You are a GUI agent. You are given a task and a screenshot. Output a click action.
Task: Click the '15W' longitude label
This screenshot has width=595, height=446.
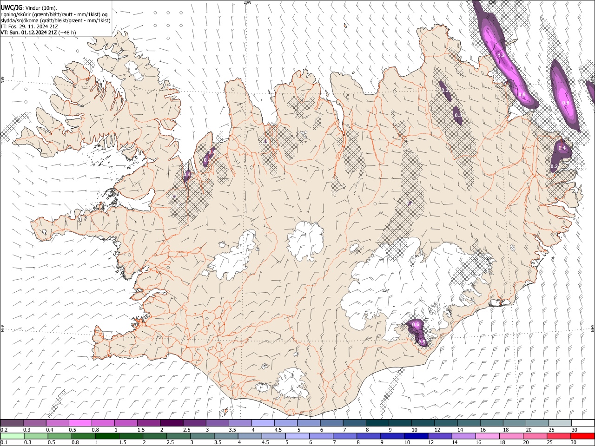[x=492, y=2]
